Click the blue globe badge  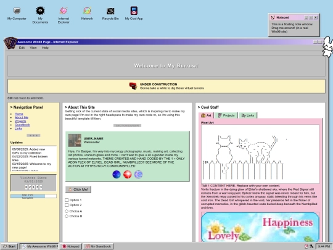point(117,175)
